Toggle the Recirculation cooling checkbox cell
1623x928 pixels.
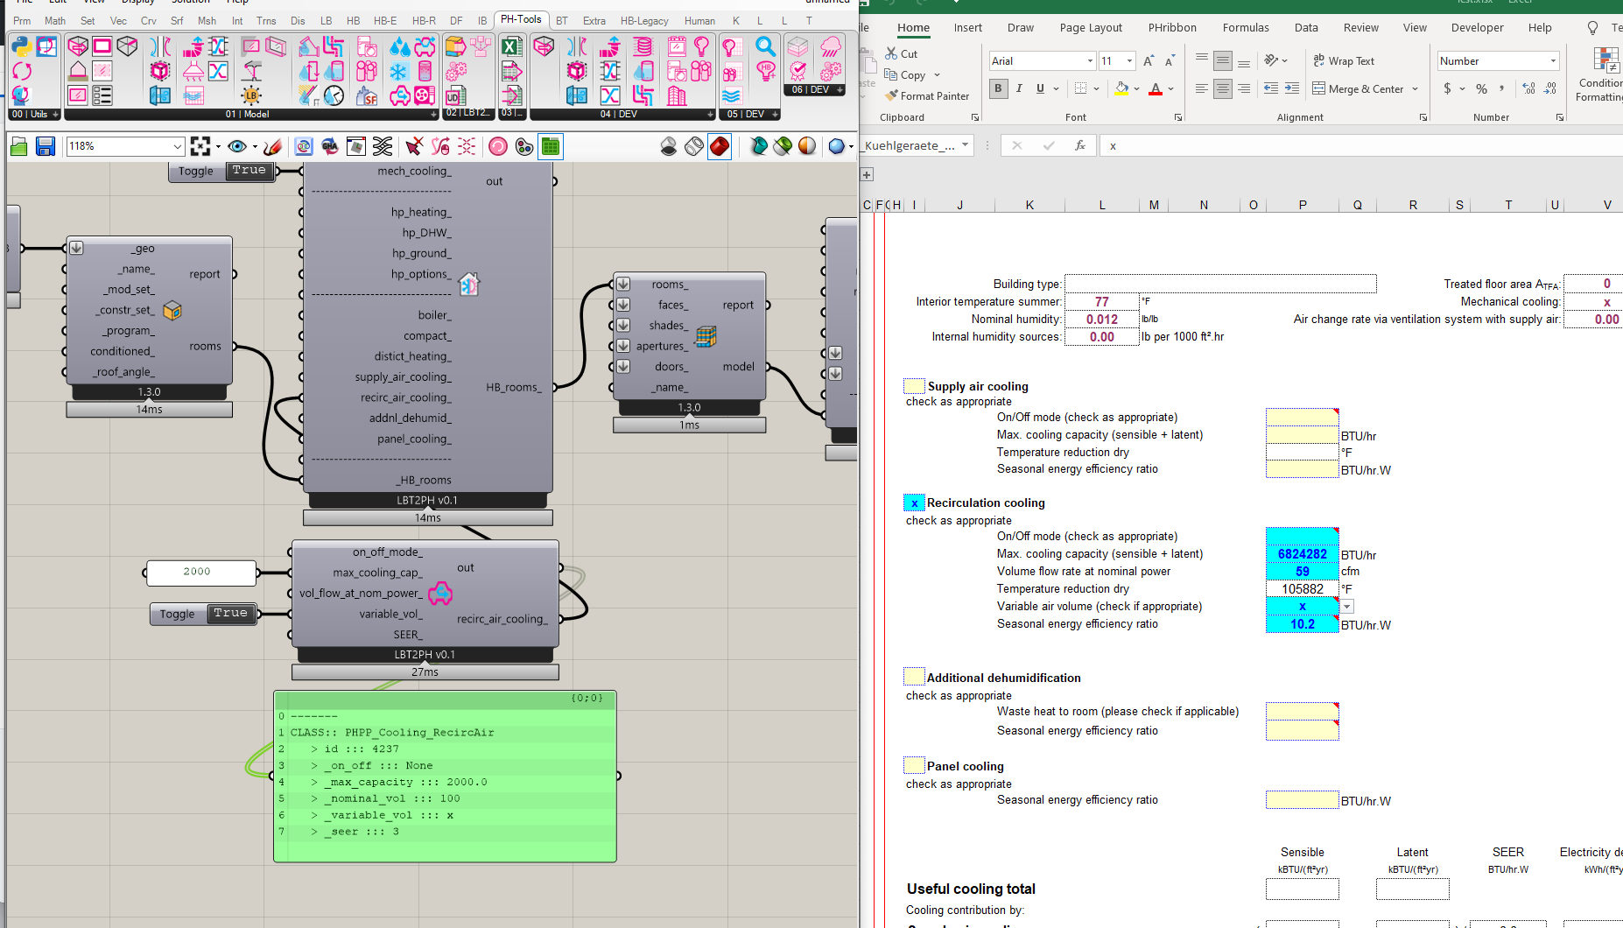tap(914, 503)
